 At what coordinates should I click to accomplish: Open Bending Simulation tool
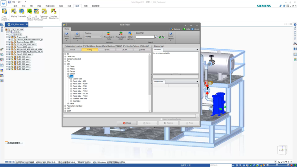54,13
